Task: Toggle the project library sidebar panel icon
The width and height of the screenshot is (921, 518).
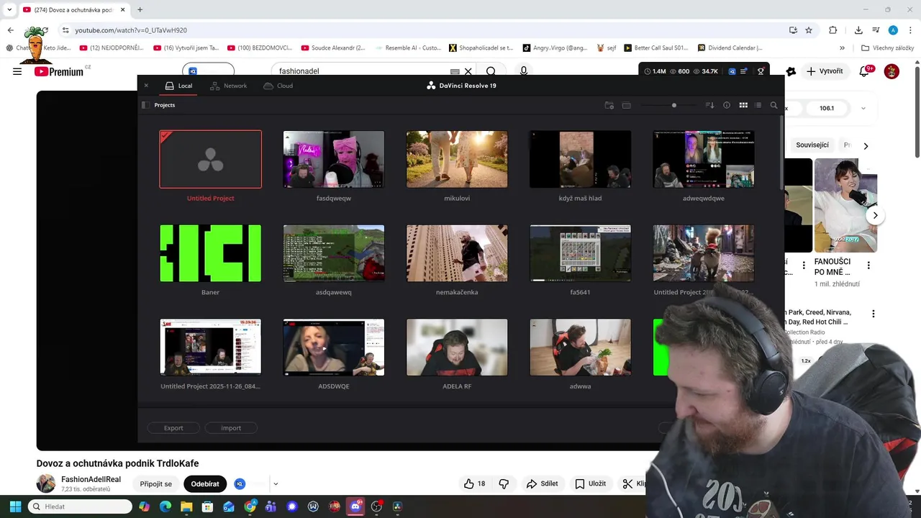Action: (146, 105)
